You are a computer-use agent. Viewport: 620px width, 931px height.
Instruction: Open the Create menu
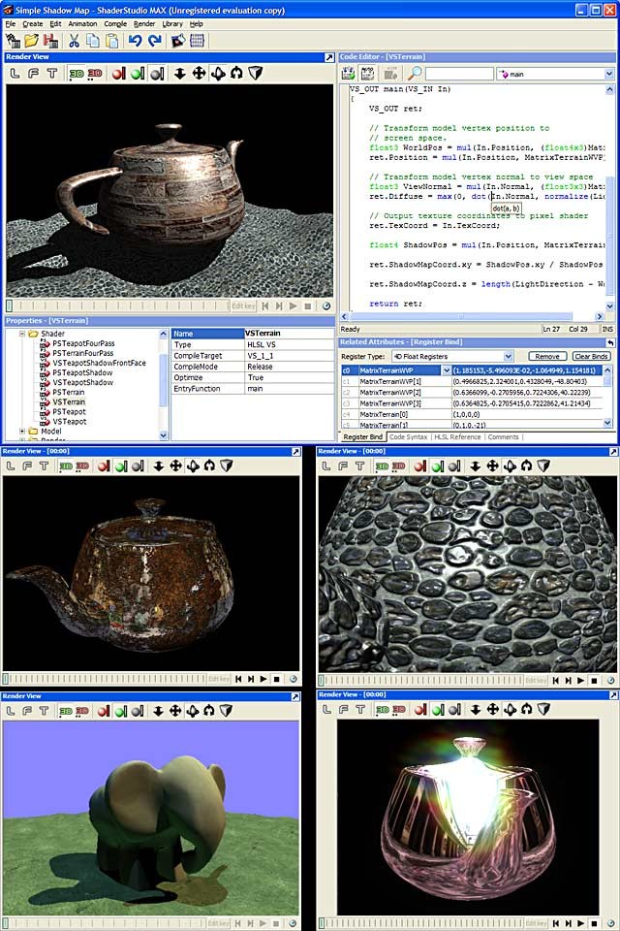pyautogui.click(x=33, y=23)
